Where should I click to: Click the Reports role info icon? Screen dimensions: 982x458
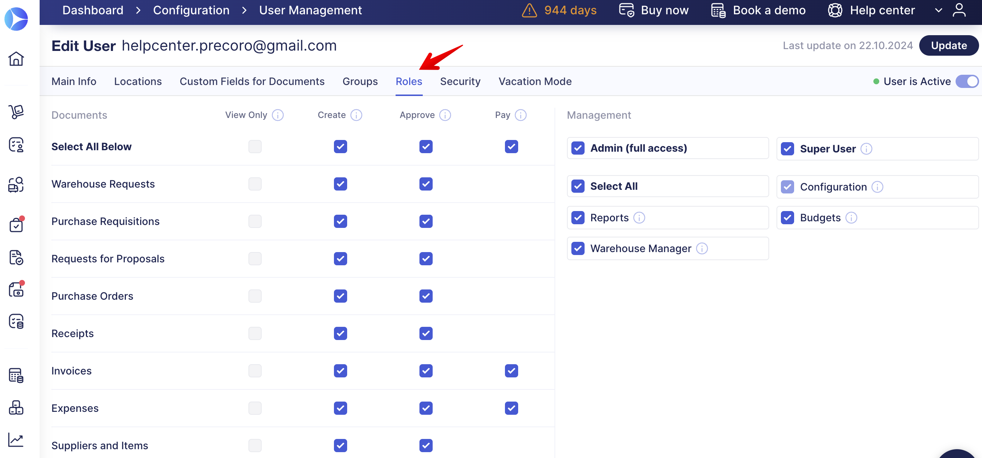639,218
